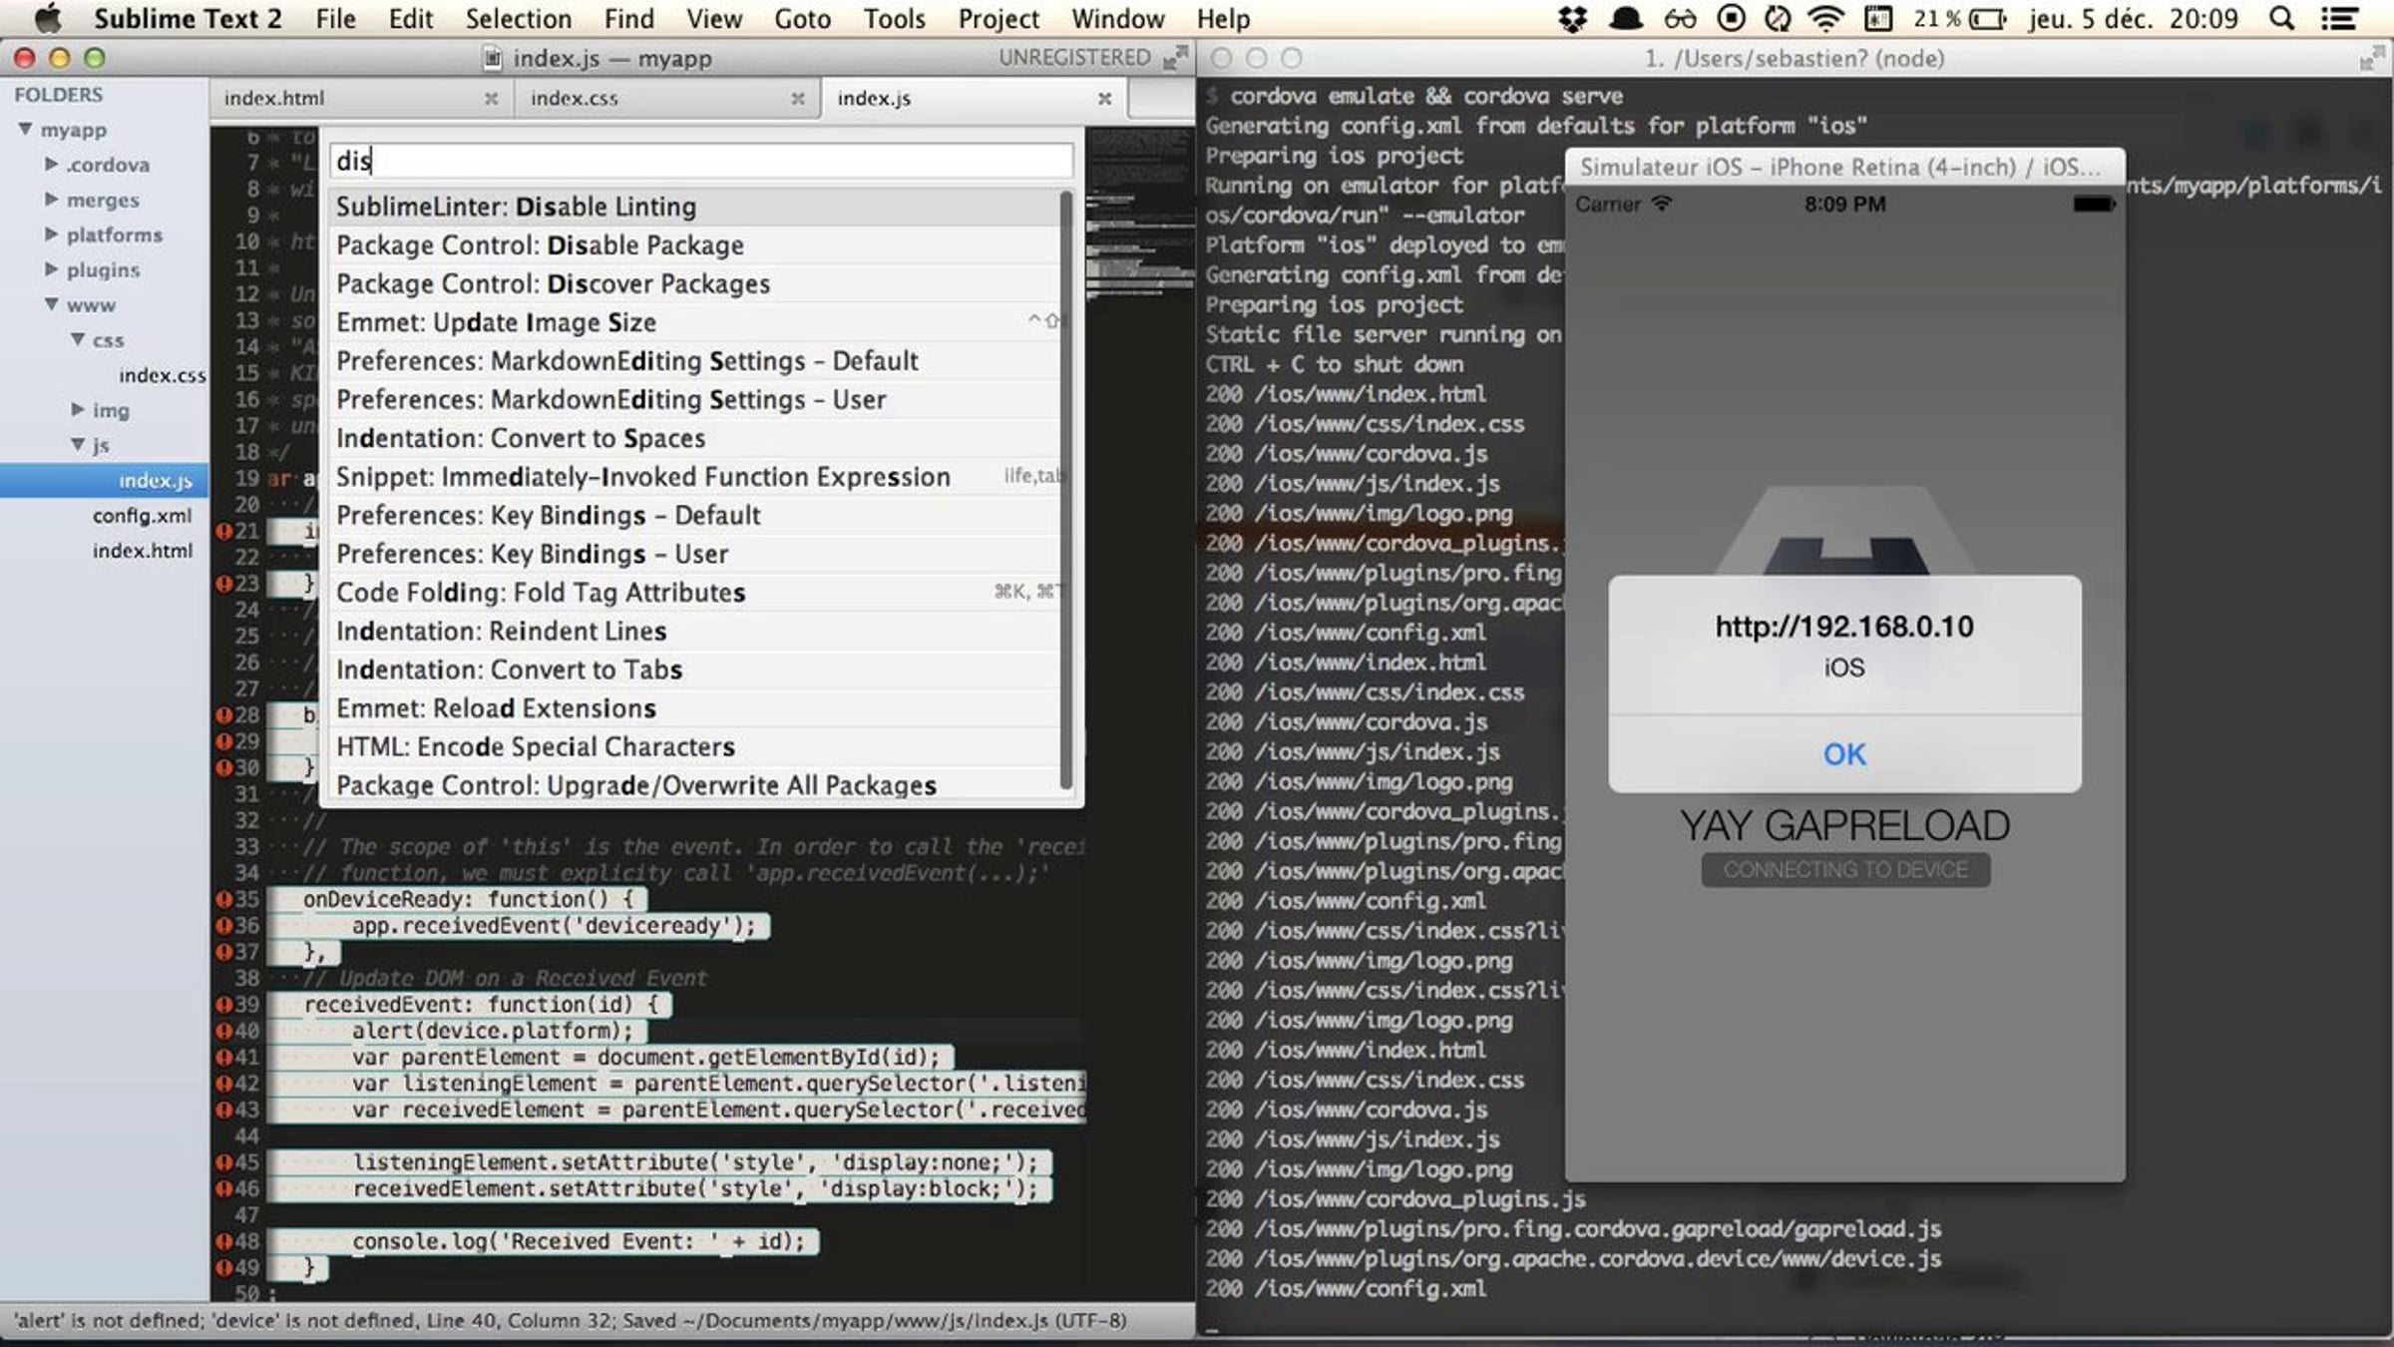Close the index.js tab
Viewport: 2394px width, 1347px height.
click(x=1104, y=98)
